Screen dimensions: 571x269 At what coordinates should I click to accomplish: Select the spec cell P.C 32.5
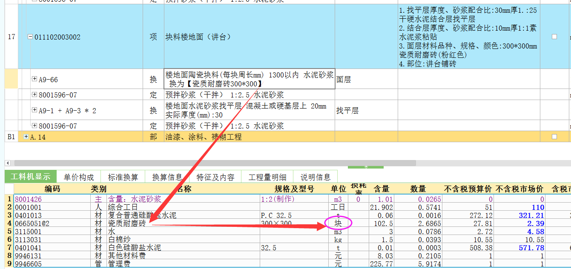point(294,215)
